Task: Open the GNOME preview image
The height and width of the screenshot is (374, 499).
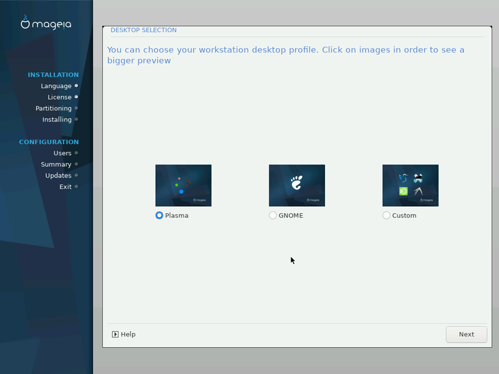Action: click(297, 185)
